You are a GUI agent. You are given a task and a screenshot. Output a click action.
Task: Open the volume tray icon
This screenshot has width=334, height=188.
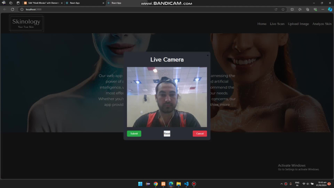308,184
